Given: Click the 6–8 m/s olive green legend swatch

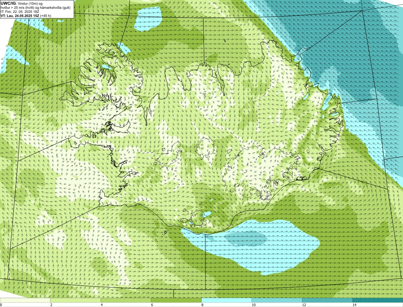Looking at the screenshot, I should (176, 300).
